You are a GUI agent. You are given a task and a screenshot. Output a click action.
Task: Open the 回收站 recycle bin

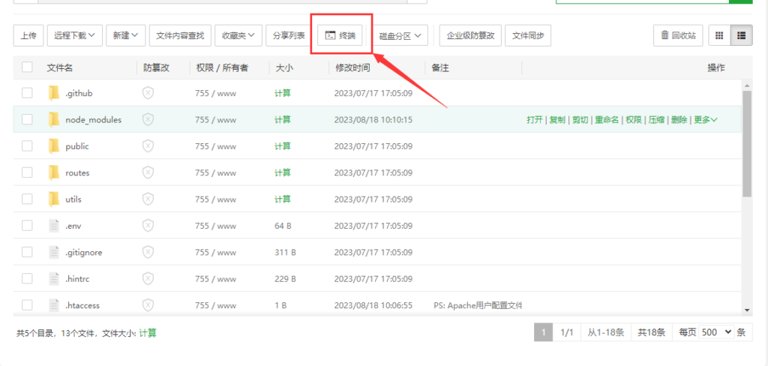[678, 35]
